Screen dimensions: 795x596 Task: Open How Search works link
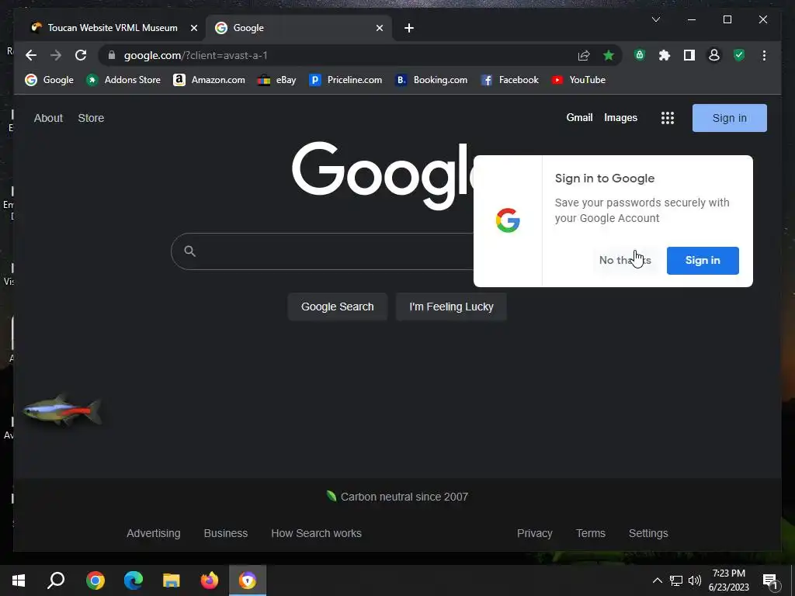[x=317, y=533]
